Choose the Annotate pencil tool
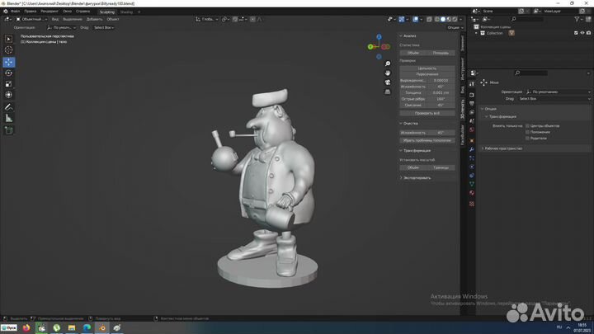The height and width of the screenshot is (334, 594). pyautogui.click(x=9, y=107)
